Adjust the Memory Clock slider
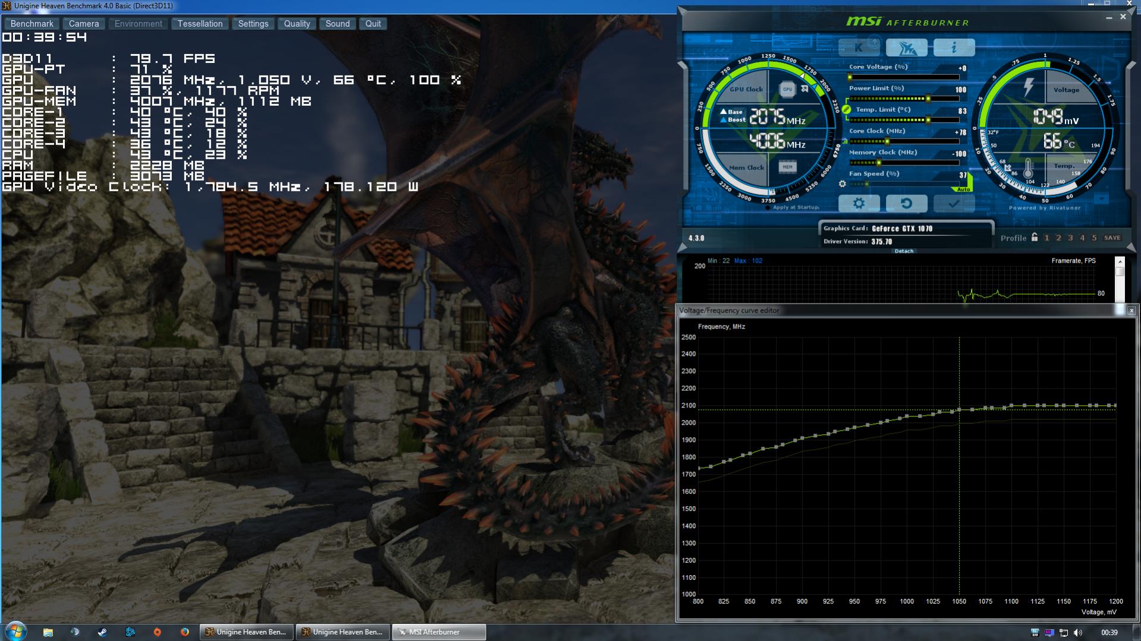The image size is (1141, 641). [904, 163]
